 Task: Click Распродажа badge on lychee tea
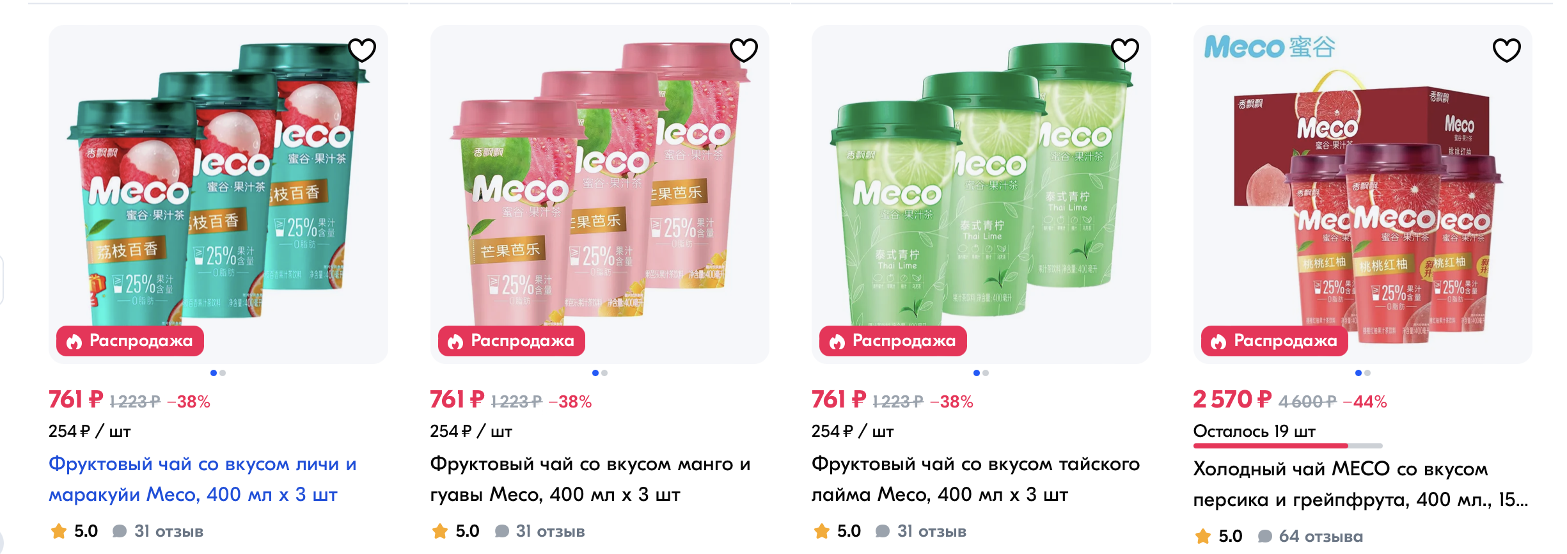[x=130, y=341]
